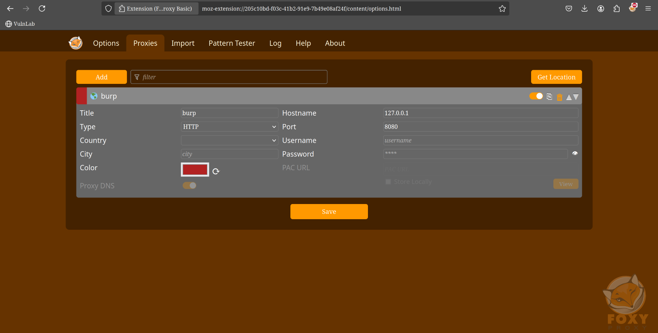Click the Port field with 8080
This screenshot has height=333, width=658.
coord(481,127)
